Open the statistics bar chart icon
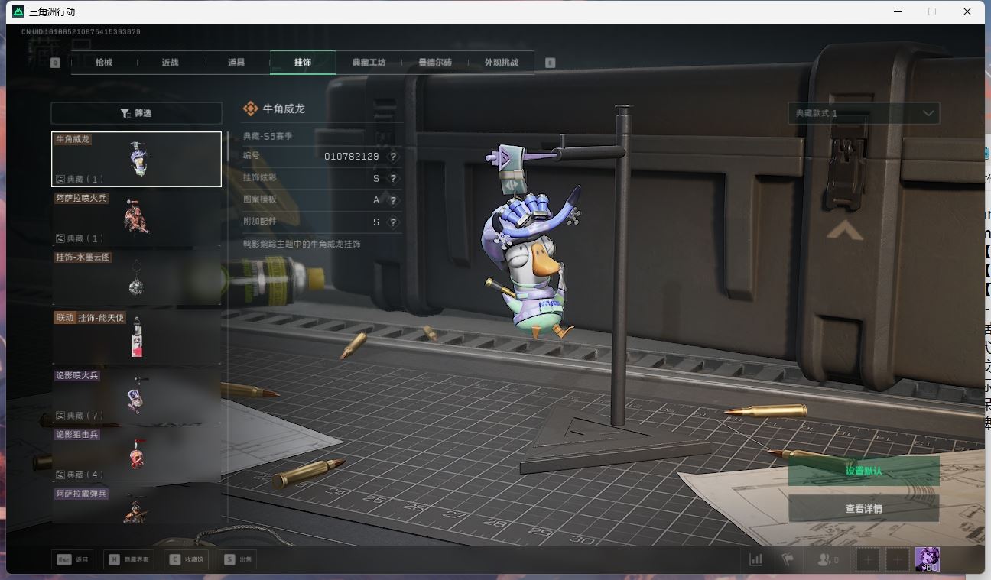 click(x=755, y=560)
